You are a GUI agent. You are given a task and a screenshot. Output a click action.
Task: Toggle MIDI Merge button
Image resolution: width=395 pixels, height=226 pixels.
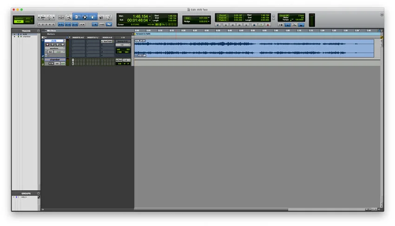tap(294, 25)
